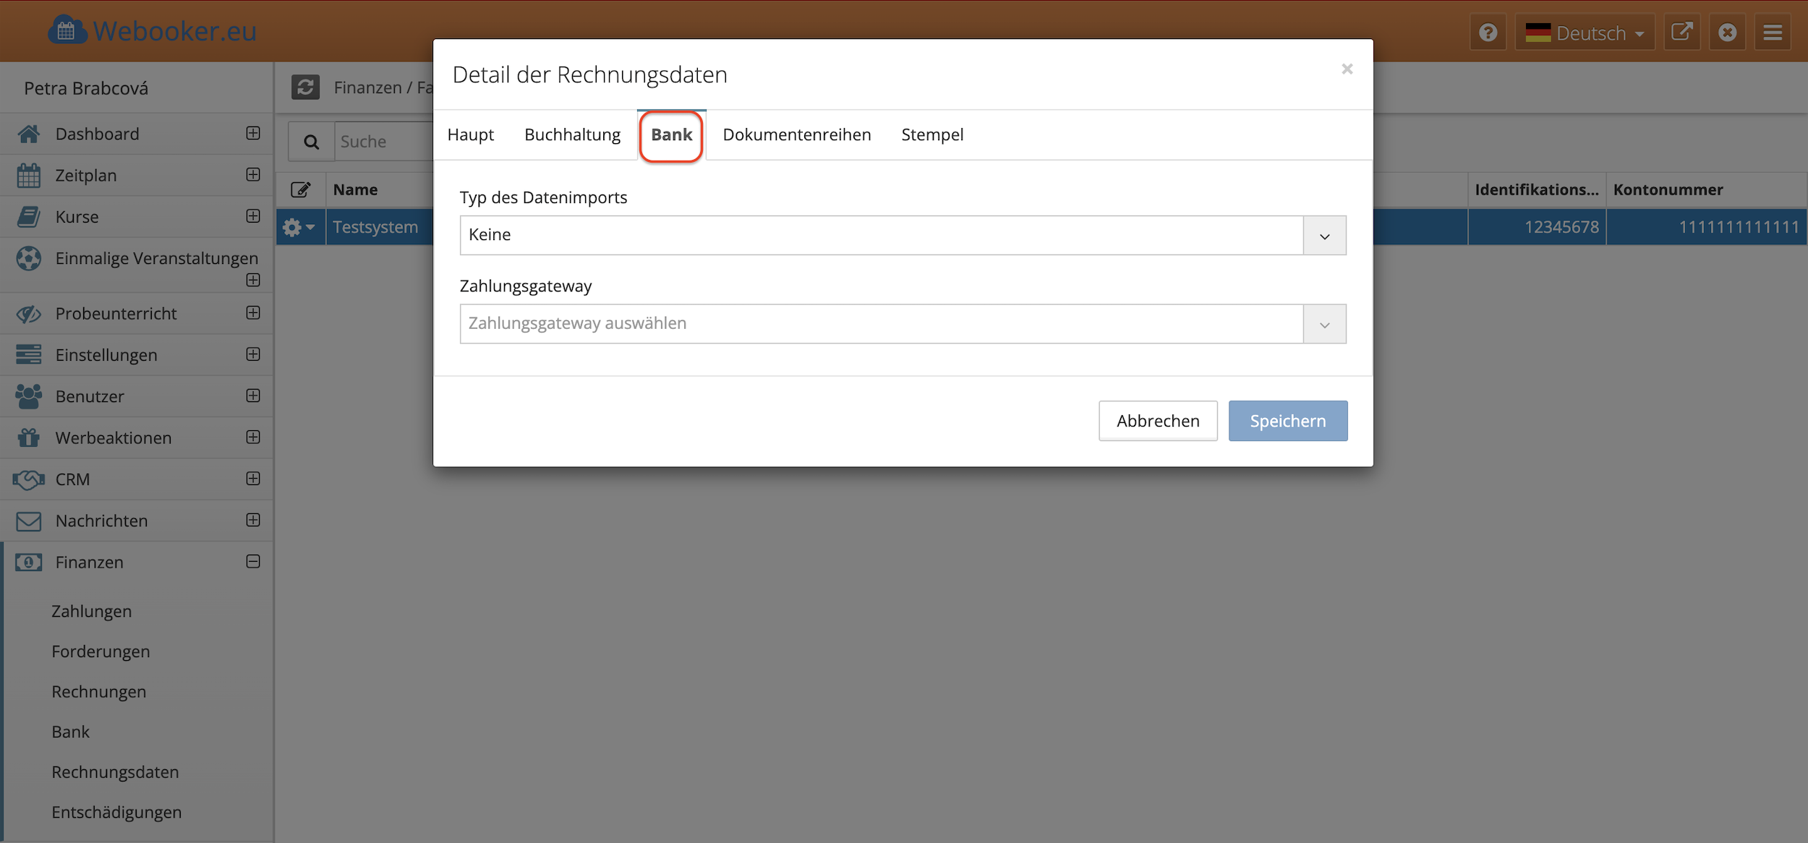Switch to the Buchhaltung tab
Screen dimensions: 1808x843
(572, 135)
